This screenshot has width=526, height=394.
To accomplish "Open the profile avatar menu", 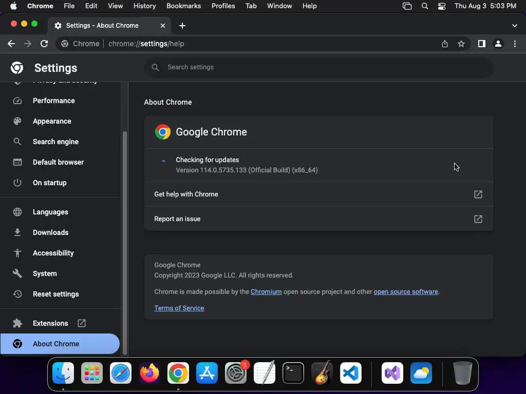I will pos(498,44).
